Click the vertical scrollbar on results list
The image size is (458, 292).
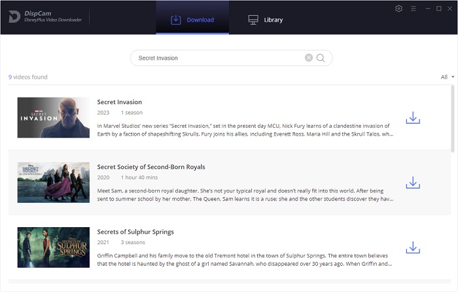tap(452, 118)
